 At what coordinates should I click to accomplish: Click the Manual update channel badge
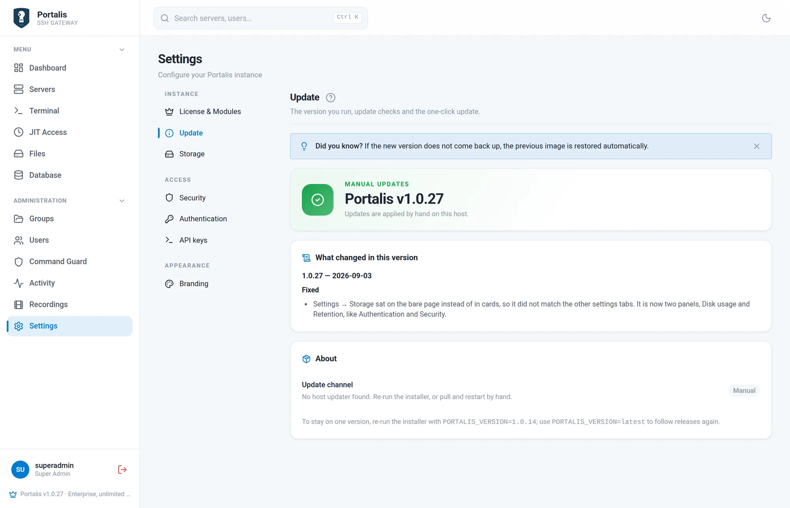(744, 391)
